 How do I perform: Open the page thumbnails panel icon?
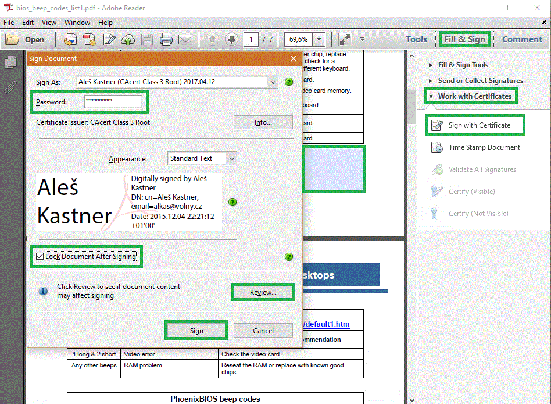[x=10, y=63]
